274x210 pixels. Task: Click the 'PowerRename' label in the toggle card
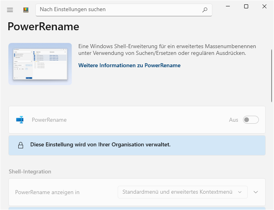point(49,120)
